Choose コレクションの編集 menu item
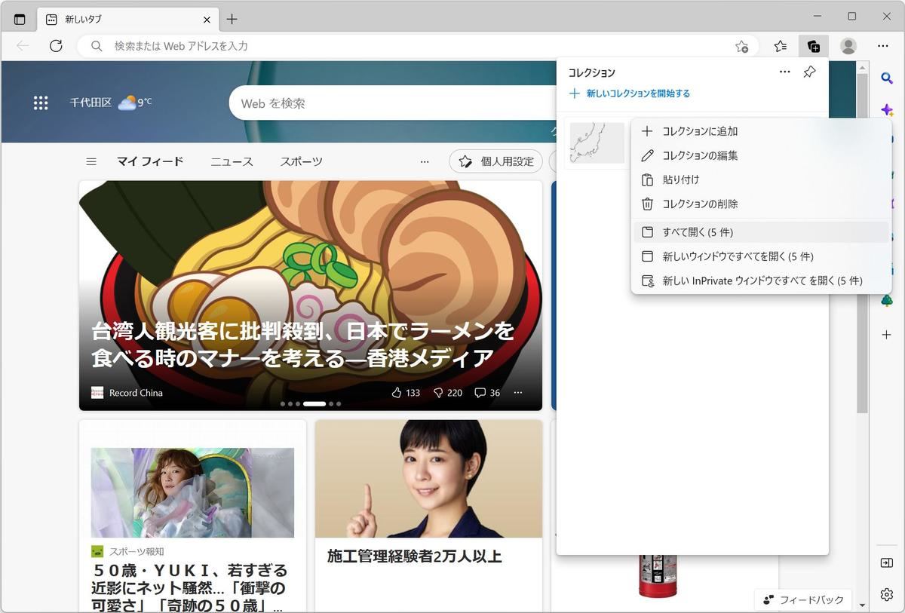This screenshot has height=613, width=905. tap(761, 155)
